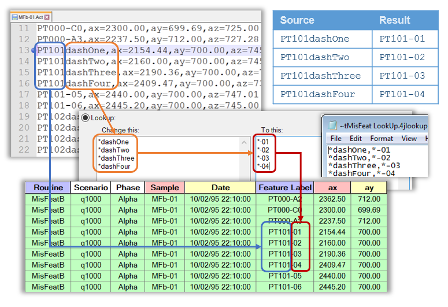Select the ax column header
This screenshot has height=307, width=448.
coord(332,188)
